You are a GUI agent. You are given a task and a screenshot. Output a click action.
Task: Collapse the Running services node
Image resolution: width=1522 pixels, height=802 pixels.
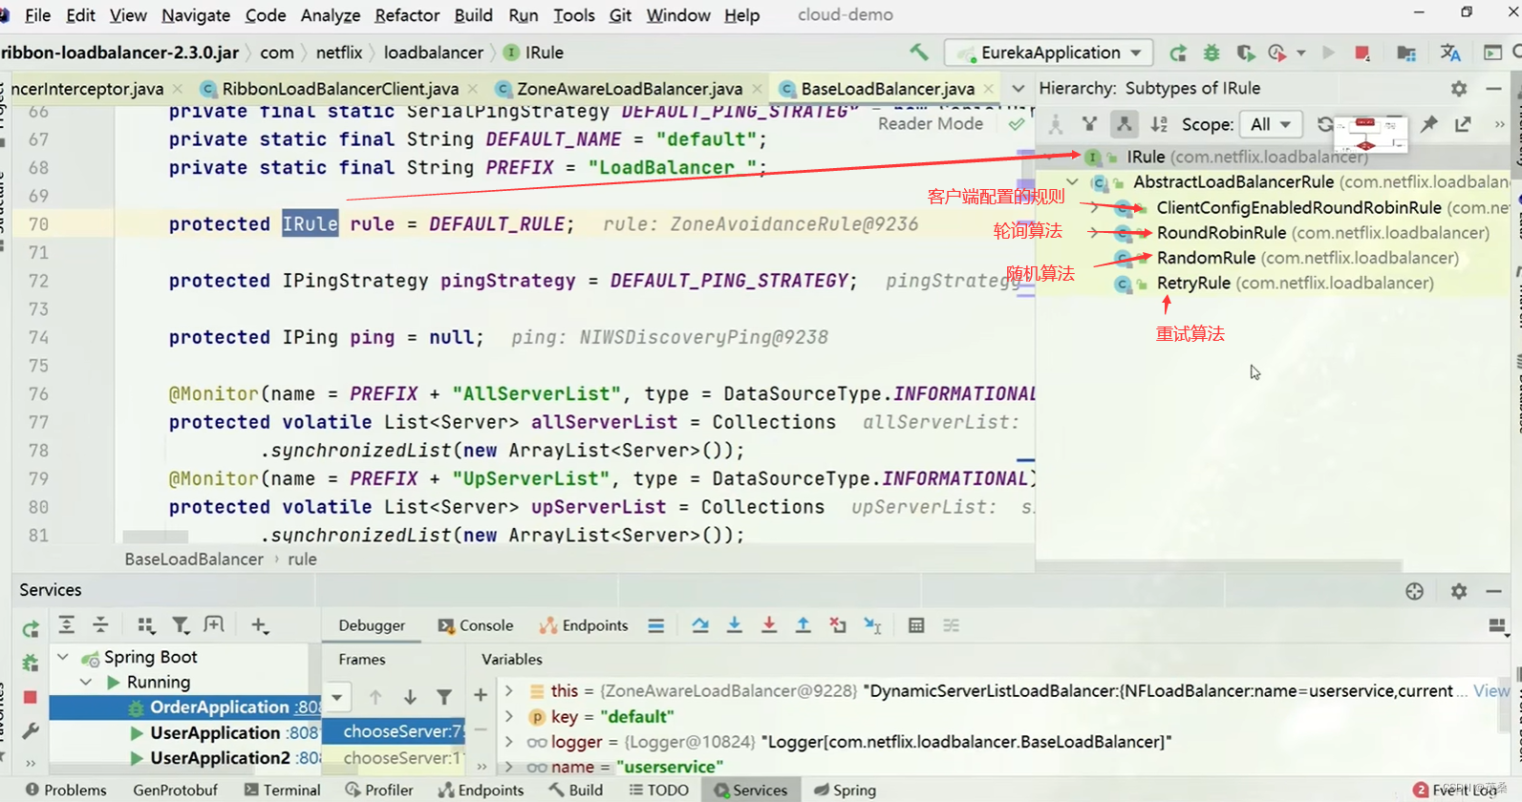[86, 682]
